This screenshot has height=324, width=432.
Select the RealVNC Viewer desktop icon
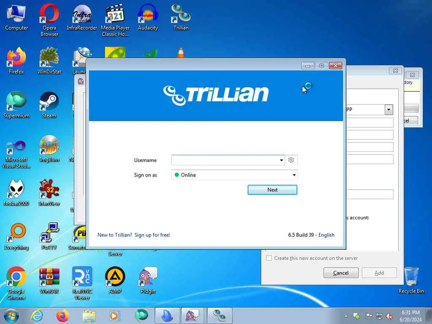point(82,283)
